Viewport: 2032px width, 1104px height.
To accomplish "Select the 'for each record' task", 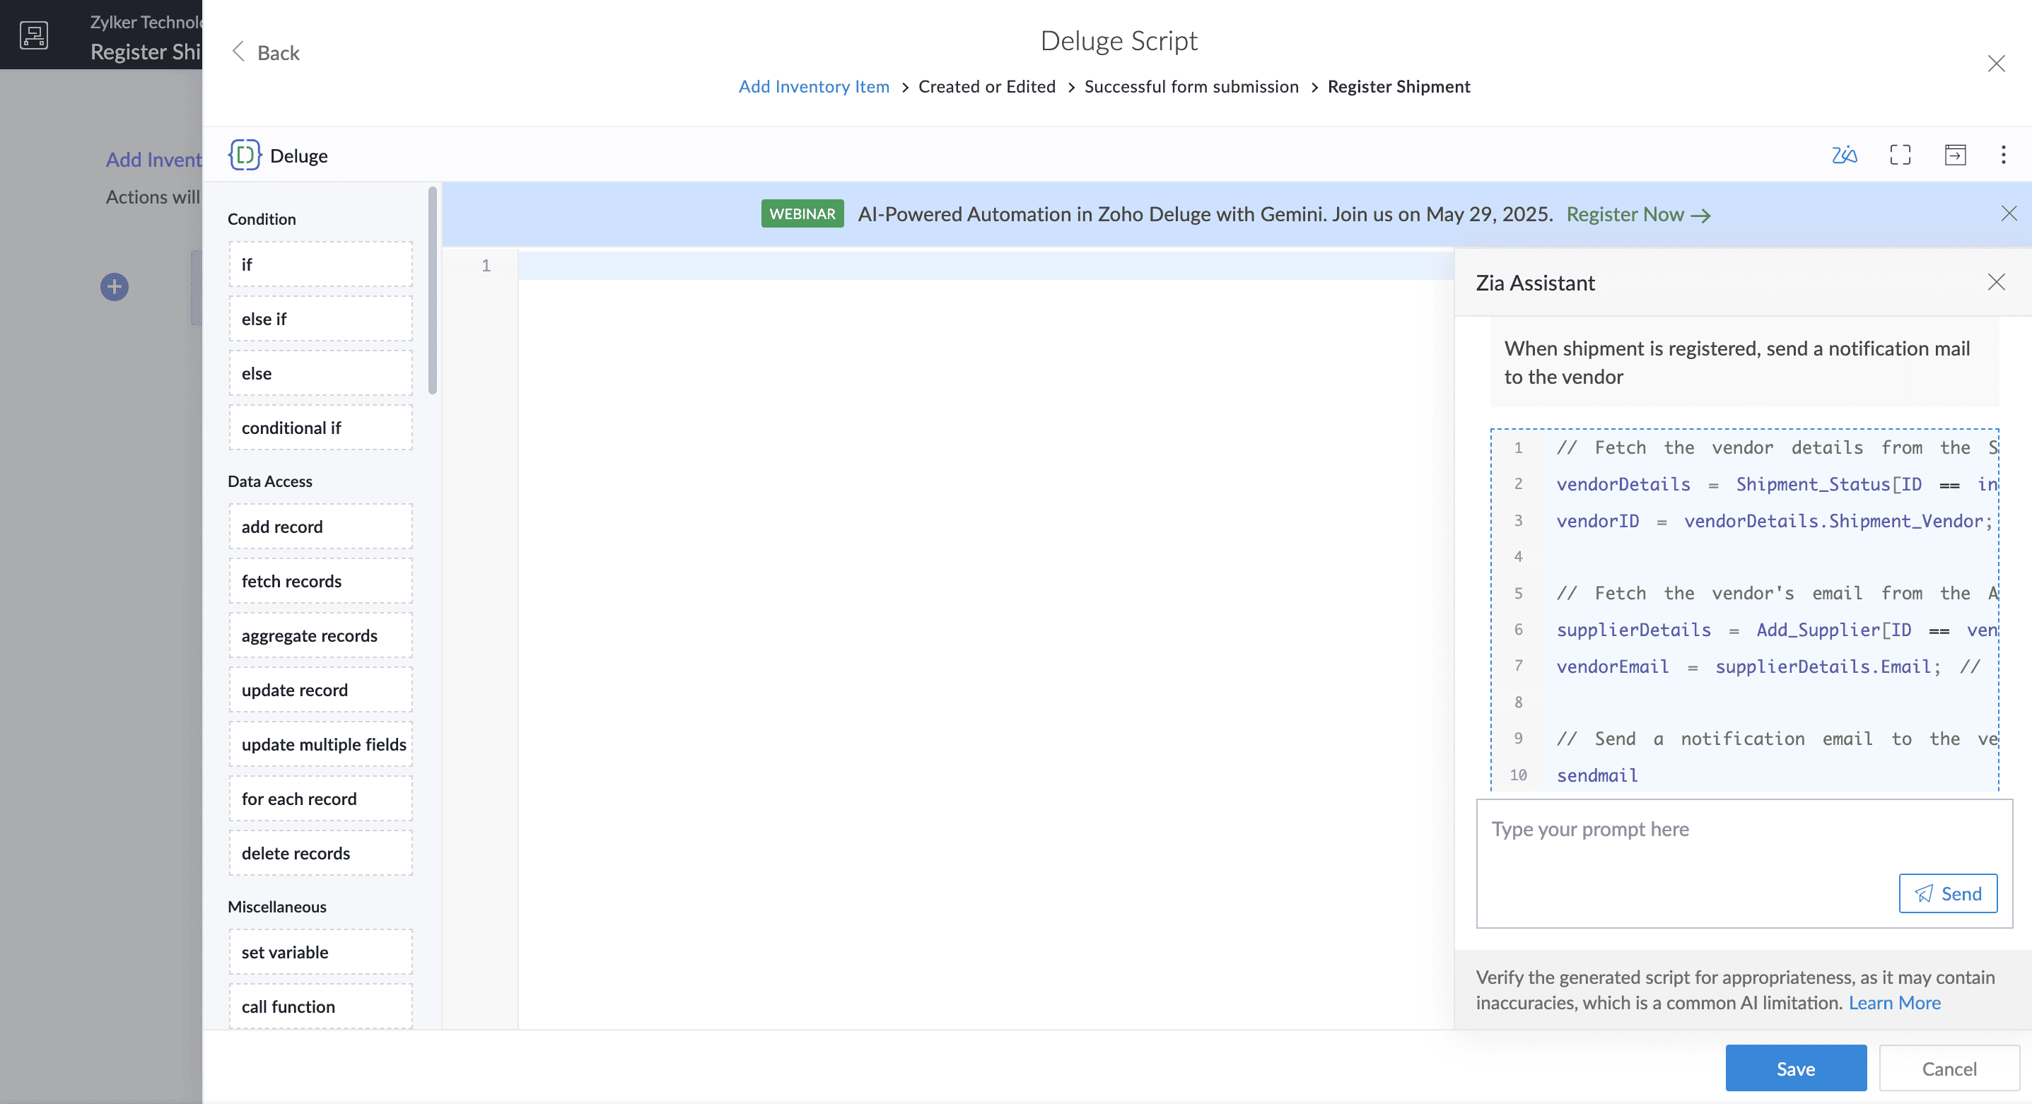I will pos(320,798).
